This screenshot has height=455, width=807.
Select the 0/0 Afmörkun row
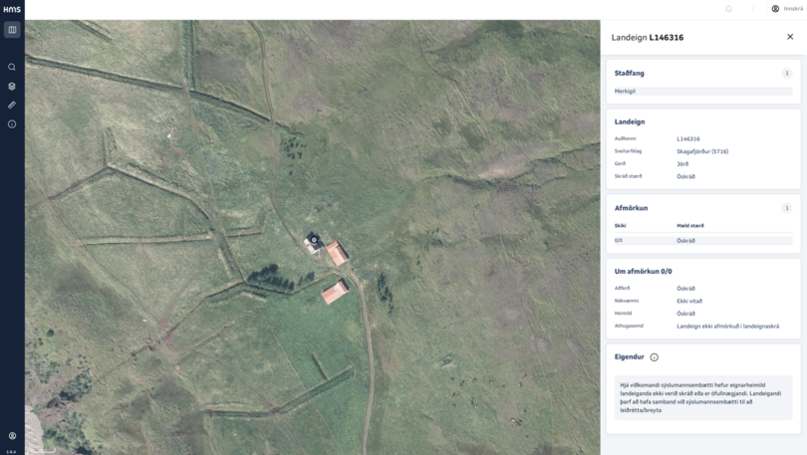pos(703,240)
